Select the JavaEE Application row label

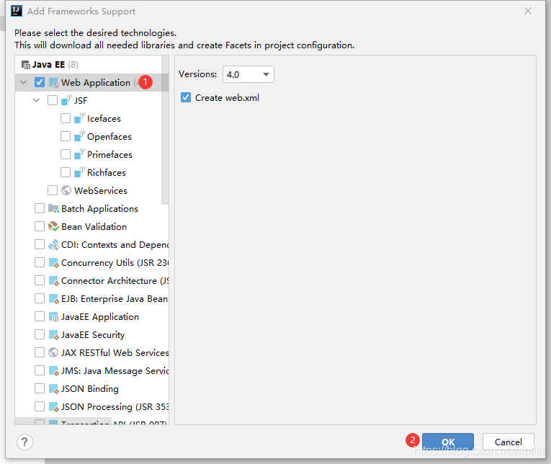(100, 317)
